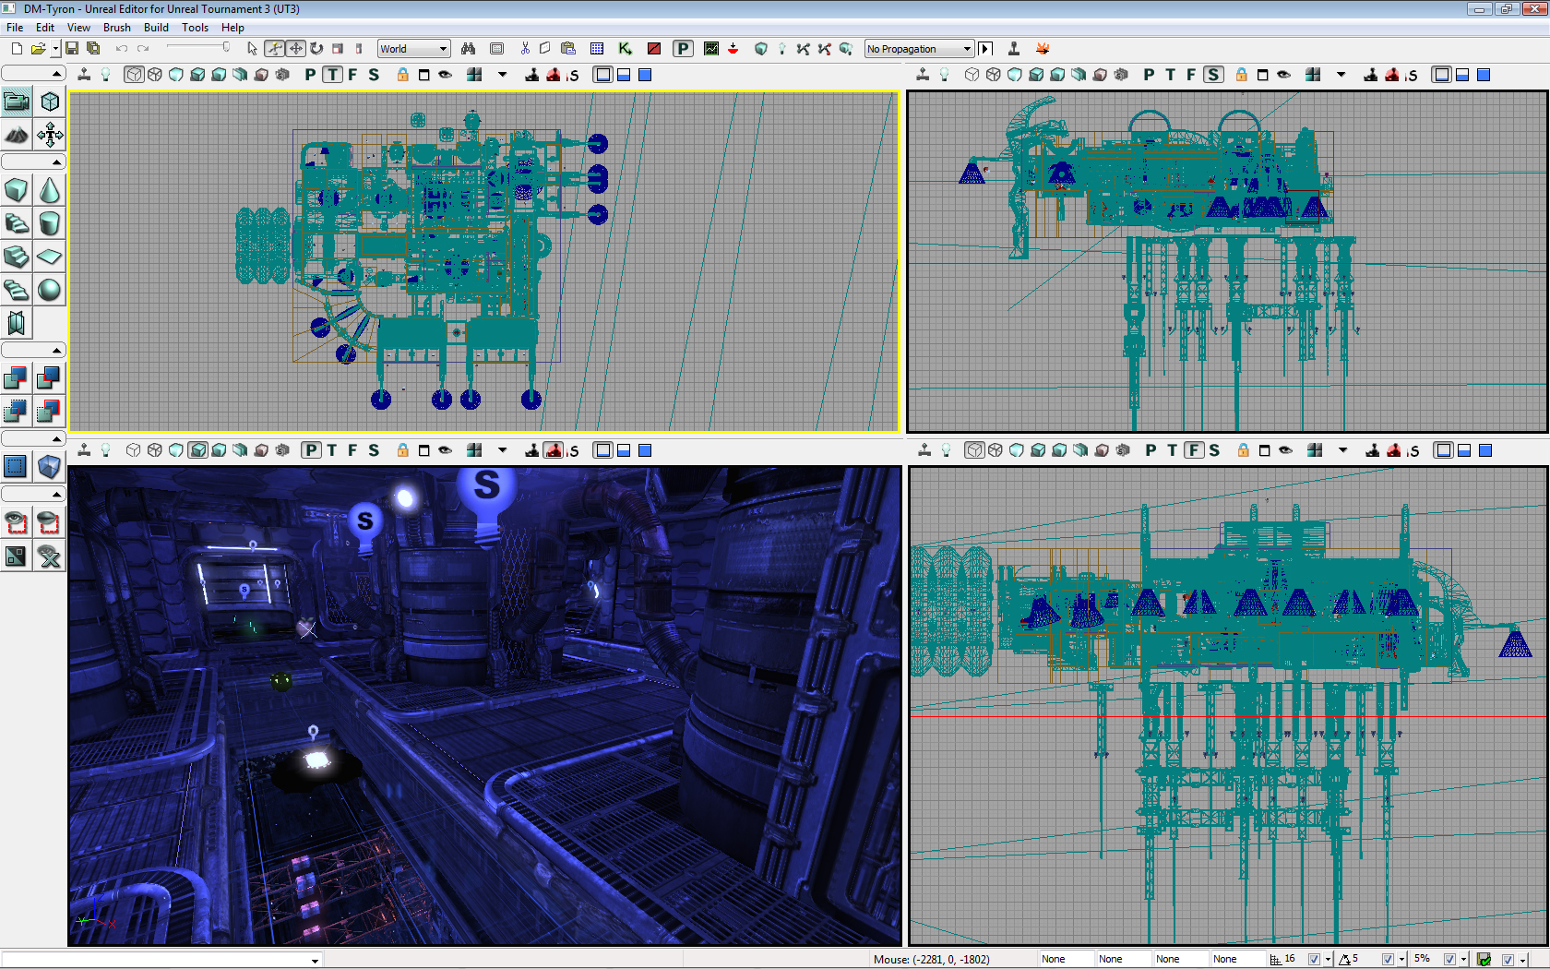Open the Edit menu
Viewport: 1550px width, 969px height.
(x=44, y=27)
